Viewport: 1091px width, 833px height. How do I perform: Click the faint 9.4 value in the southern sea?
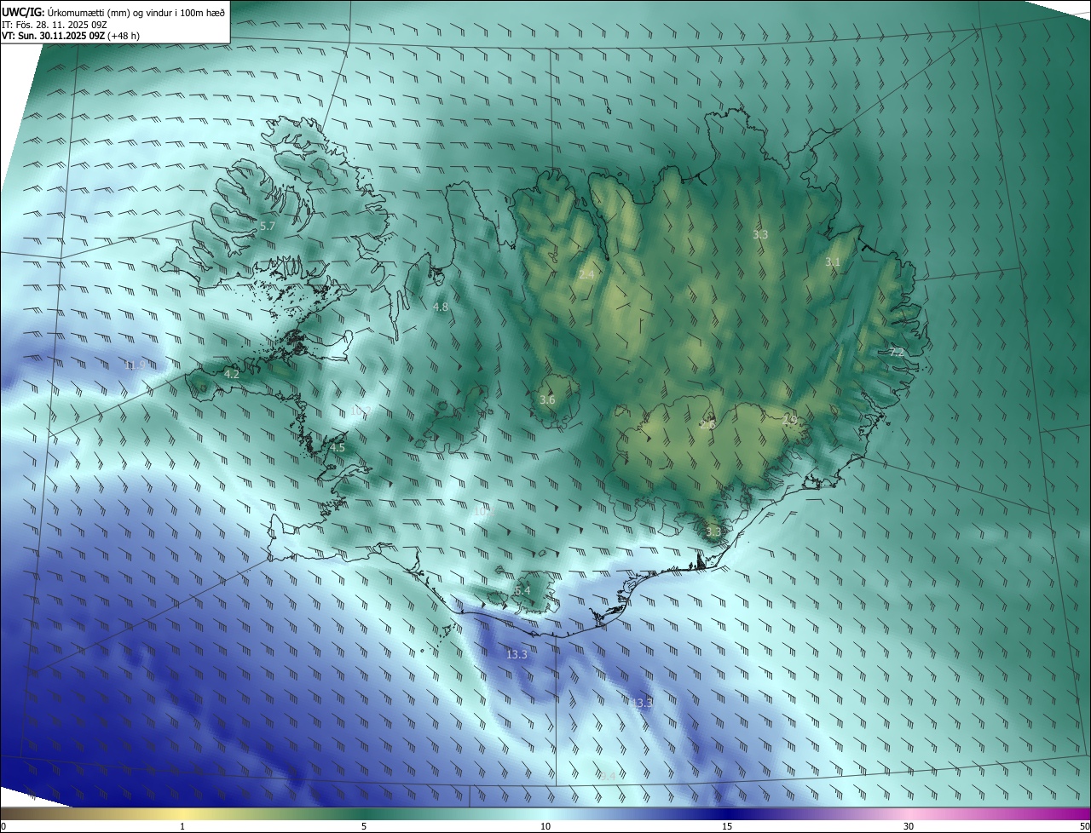pos(606,776)
